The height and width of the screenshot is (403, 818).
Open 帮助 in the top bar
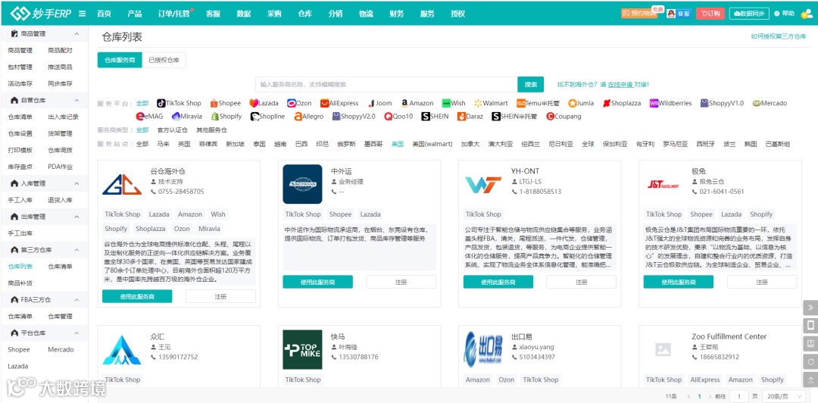tap(784, 14)
